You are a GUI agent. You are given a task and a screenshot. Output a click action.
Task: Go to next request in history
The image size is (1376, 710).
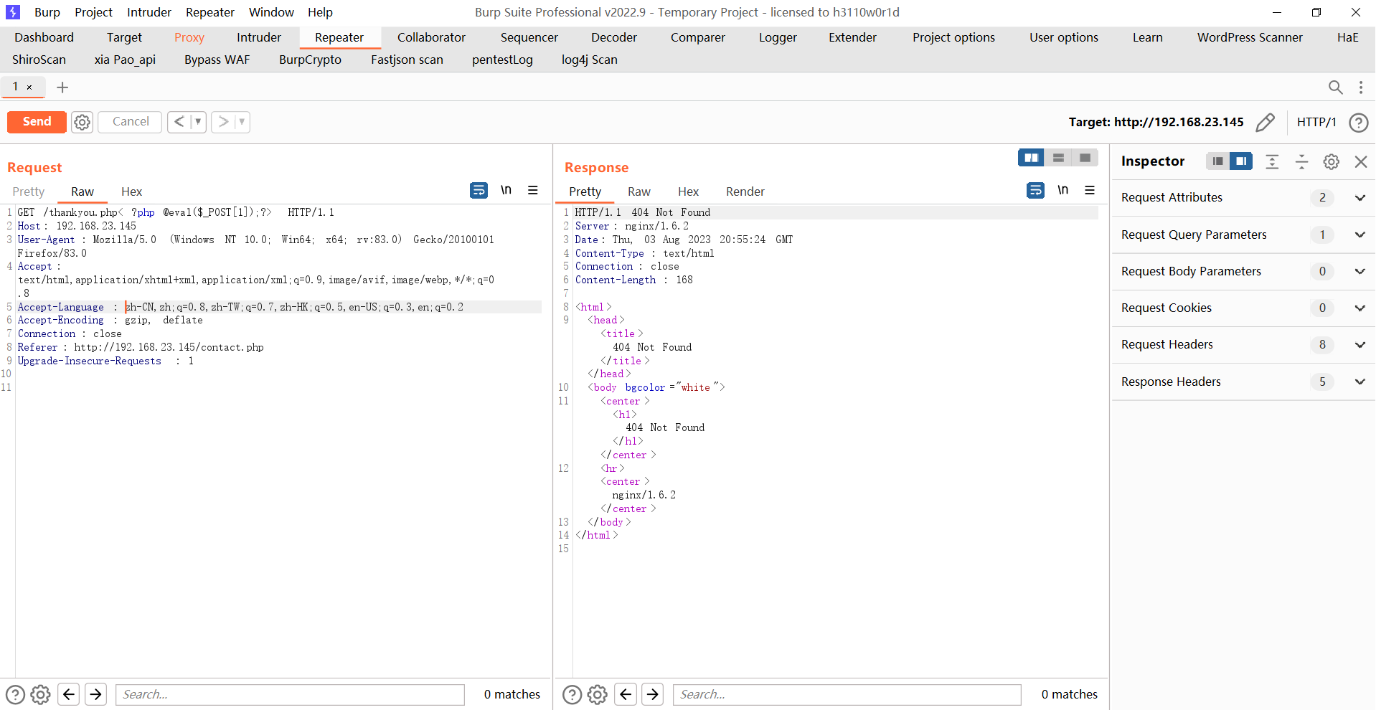(223, 122)
